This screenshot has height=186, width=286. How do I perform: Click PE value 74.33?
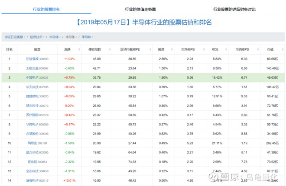coord(132,162)
